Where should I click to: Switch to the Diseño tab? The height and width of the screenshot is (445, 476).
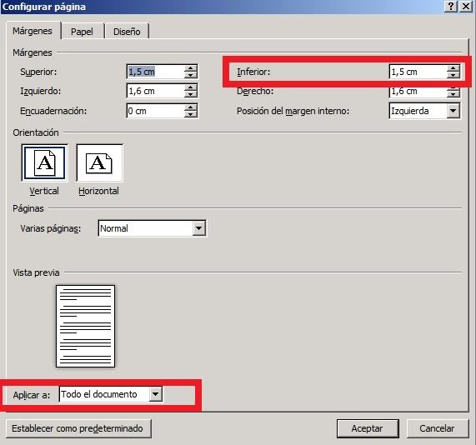point(127,32)
